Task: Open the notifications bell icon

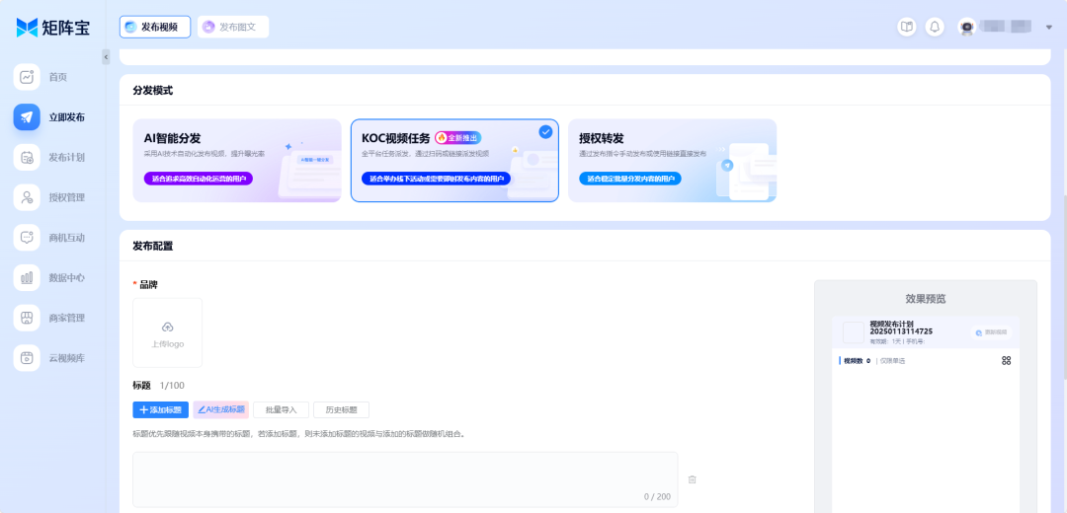Action: (935, 28)
